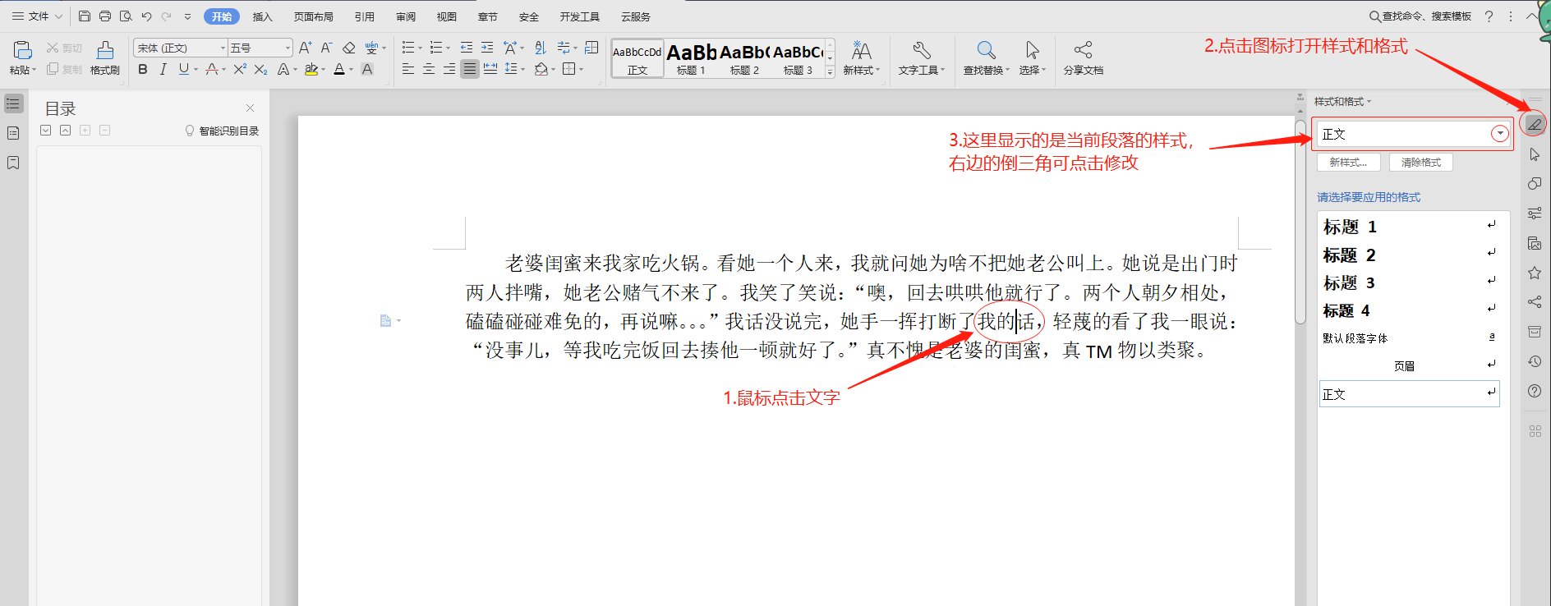Viewport: 1551px width, 606px height.
Task: Select 标题 2 in the styles list
Action: pos(1409,255)
